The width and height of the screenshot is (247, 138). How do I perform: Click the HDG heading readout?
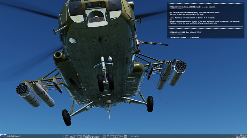pos(84,136)
